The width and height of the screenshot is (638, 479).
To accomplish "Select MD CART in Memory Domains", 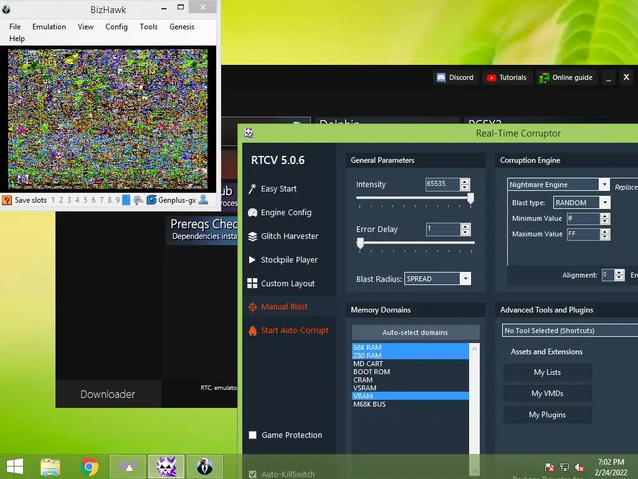I will click(410, 364).
